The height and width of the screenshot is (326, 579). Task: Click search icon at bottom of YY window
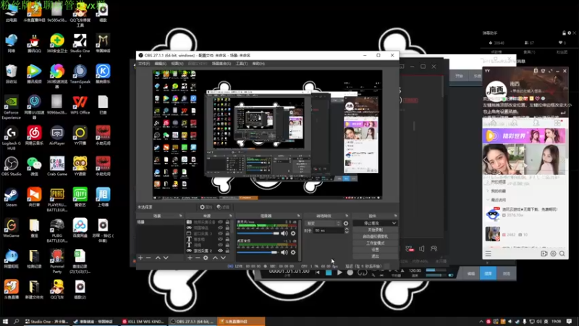[562, 254]
